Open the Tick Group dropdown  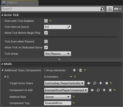57,54
